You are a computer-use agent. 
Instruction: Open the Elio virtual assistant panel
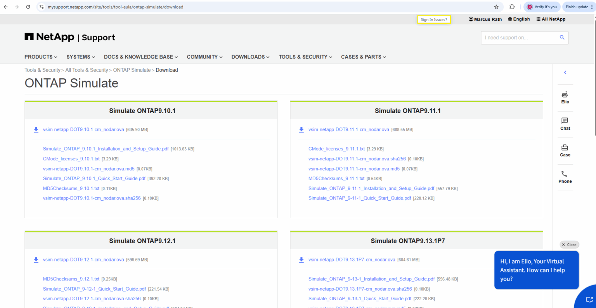[565, 97]
